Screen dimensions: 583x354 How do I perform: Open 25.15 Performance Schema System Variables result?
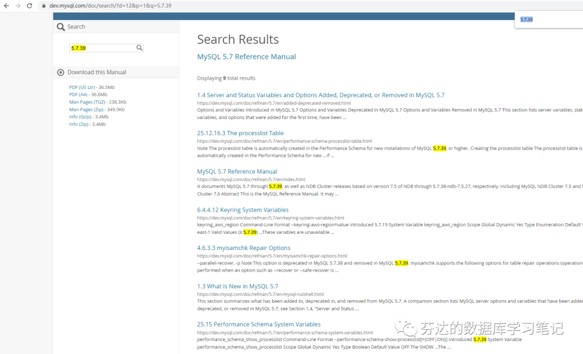(259, 324)
